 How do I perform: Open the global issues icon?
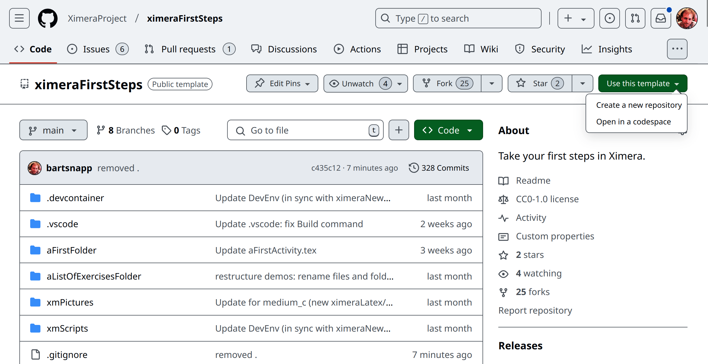click(609, 18)
